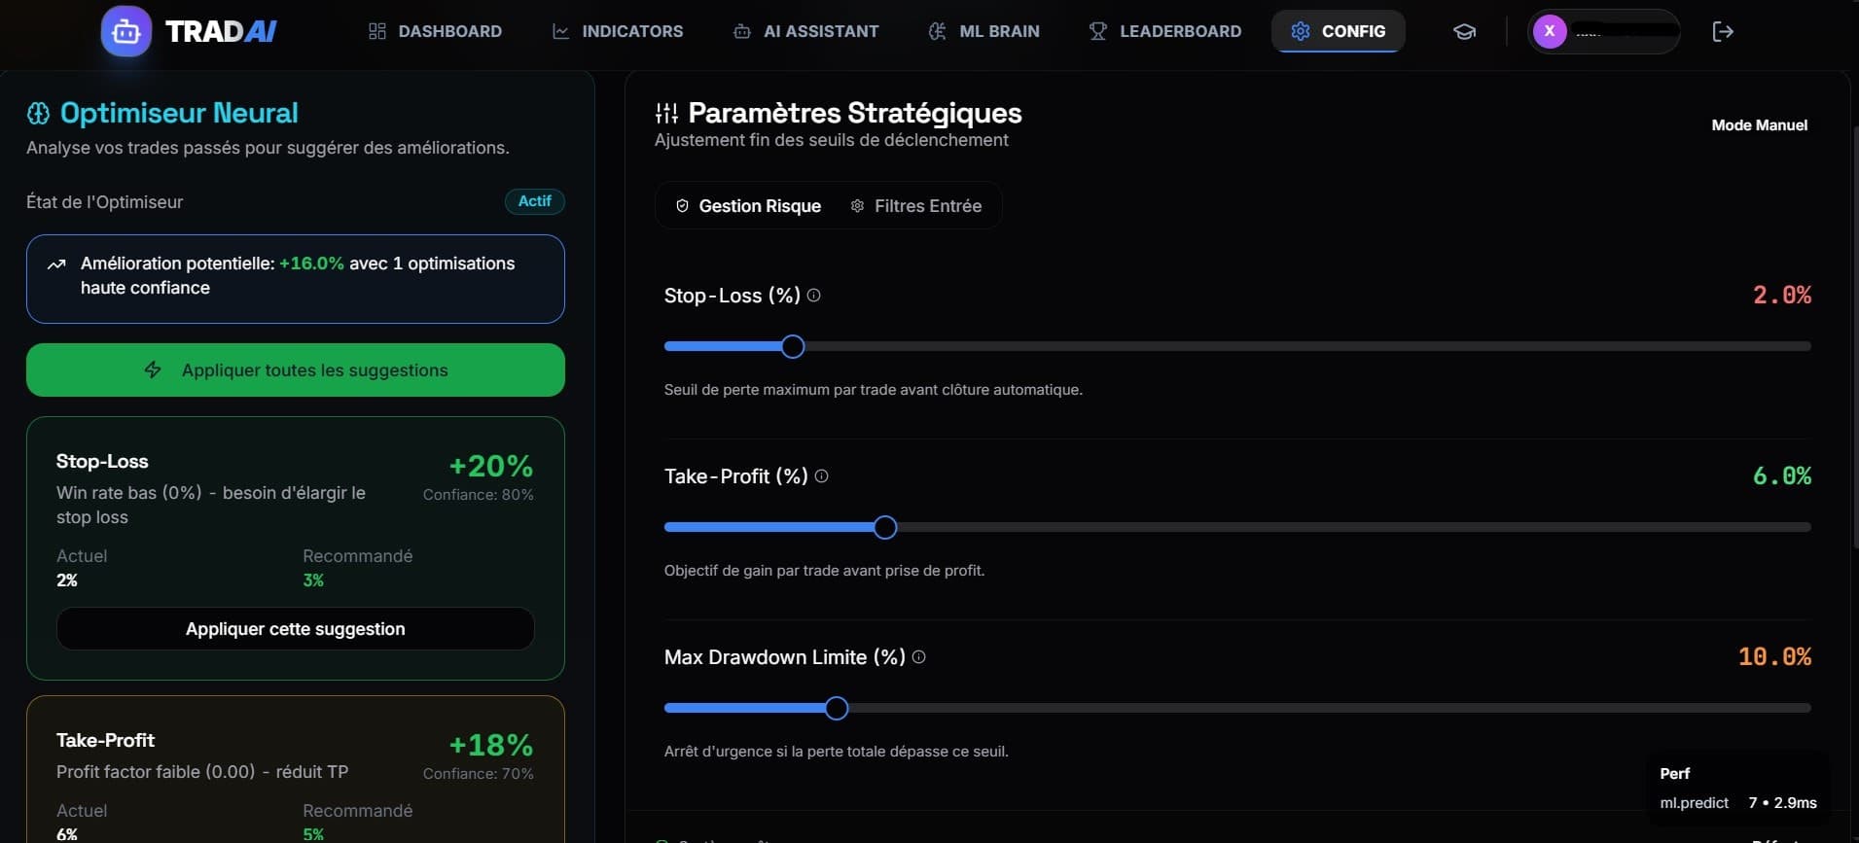Viewport: 1859px width, 843px height.
Task: Open the graduation cap learning icon
Action: click(1465, 31)
